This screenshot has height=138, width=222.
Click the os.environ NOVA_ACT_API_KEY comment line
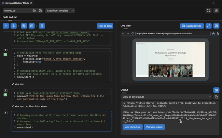coord(53,41)
